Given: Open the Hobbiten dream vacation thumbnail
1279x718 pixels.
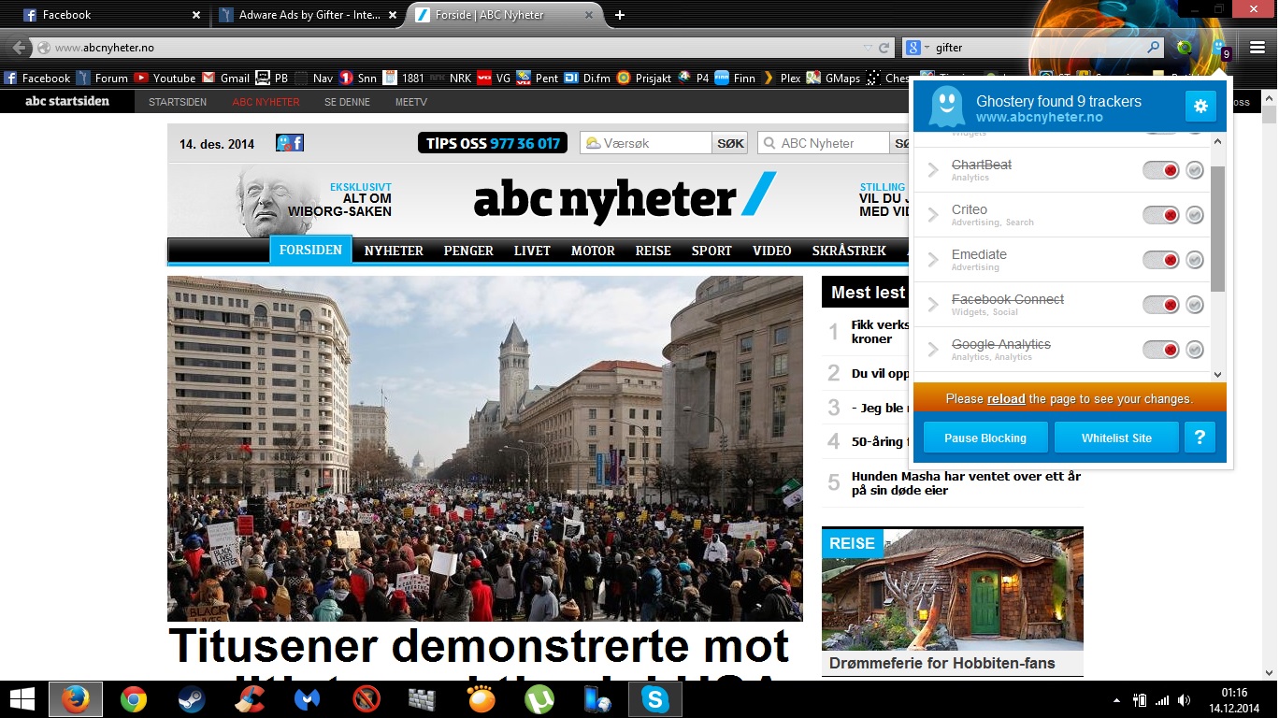Looking at the screenshot, I should click(x=953, y=589).
